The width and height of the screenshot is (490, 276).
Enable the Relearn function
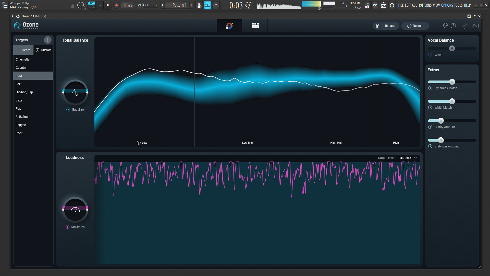415,26
